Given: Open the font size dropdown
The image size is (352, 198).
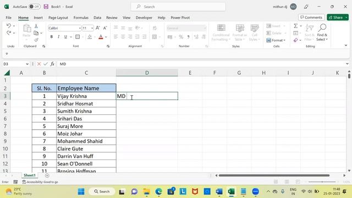Looking at the screenshot, I should point(92,28).
